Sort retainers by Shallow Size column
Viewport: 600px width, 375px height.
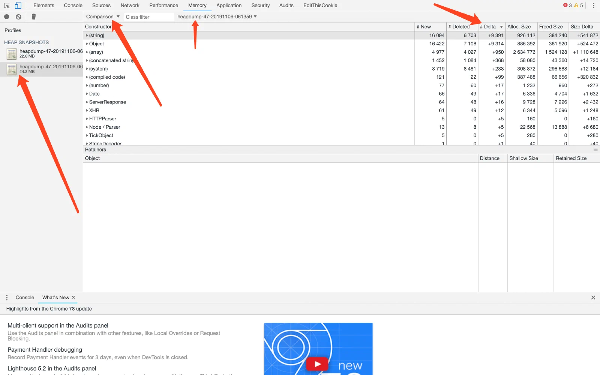[x=531, y=158]
